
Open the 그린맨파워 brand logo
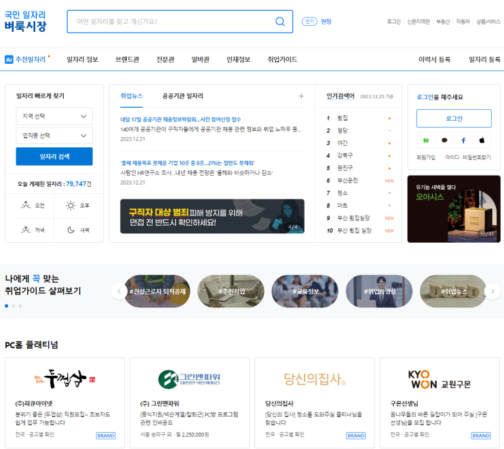click(x=189, y=379)
